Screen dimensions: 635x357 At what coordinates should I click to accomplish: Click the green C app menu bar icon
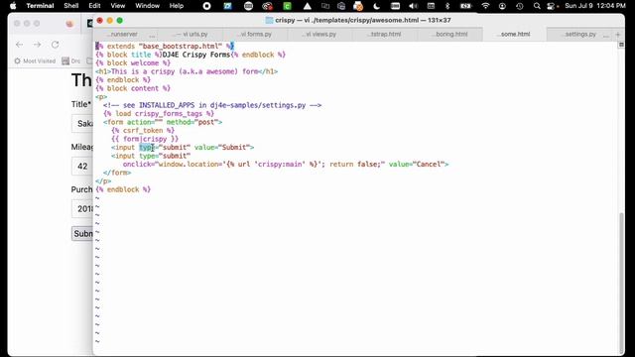pyautogui.click(x=287, y=6)
